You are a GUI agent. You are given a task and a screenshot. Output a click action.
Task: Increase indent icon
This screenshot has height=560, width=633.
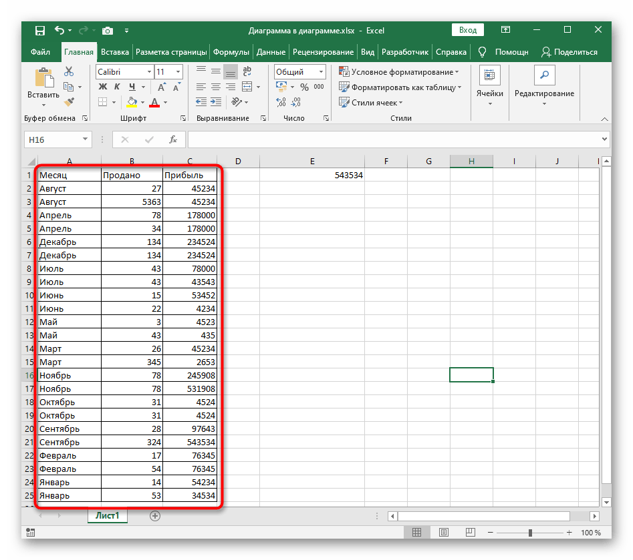pyautogui.click(x=216, y=102)
